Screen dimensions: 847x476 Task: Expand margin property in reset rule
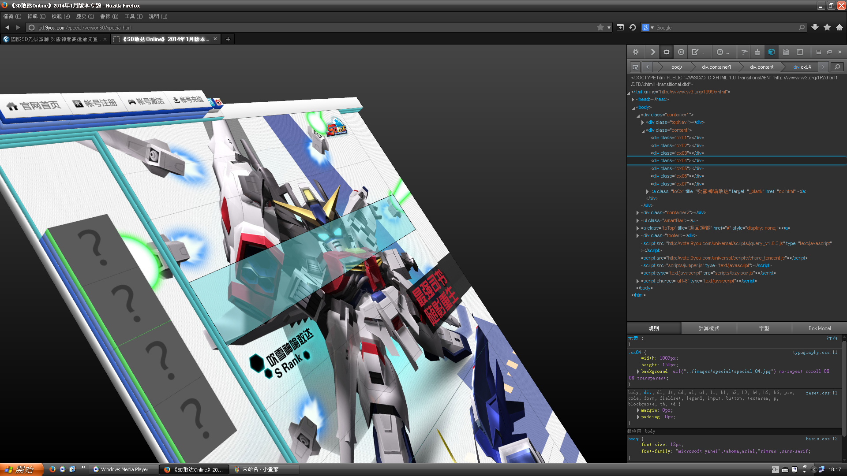tap(638, 410)
